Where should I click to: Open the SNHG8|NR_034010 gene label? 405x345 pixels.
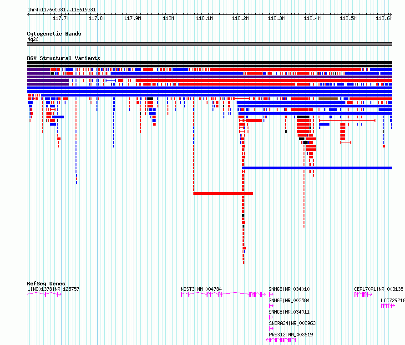coord(289,289)
